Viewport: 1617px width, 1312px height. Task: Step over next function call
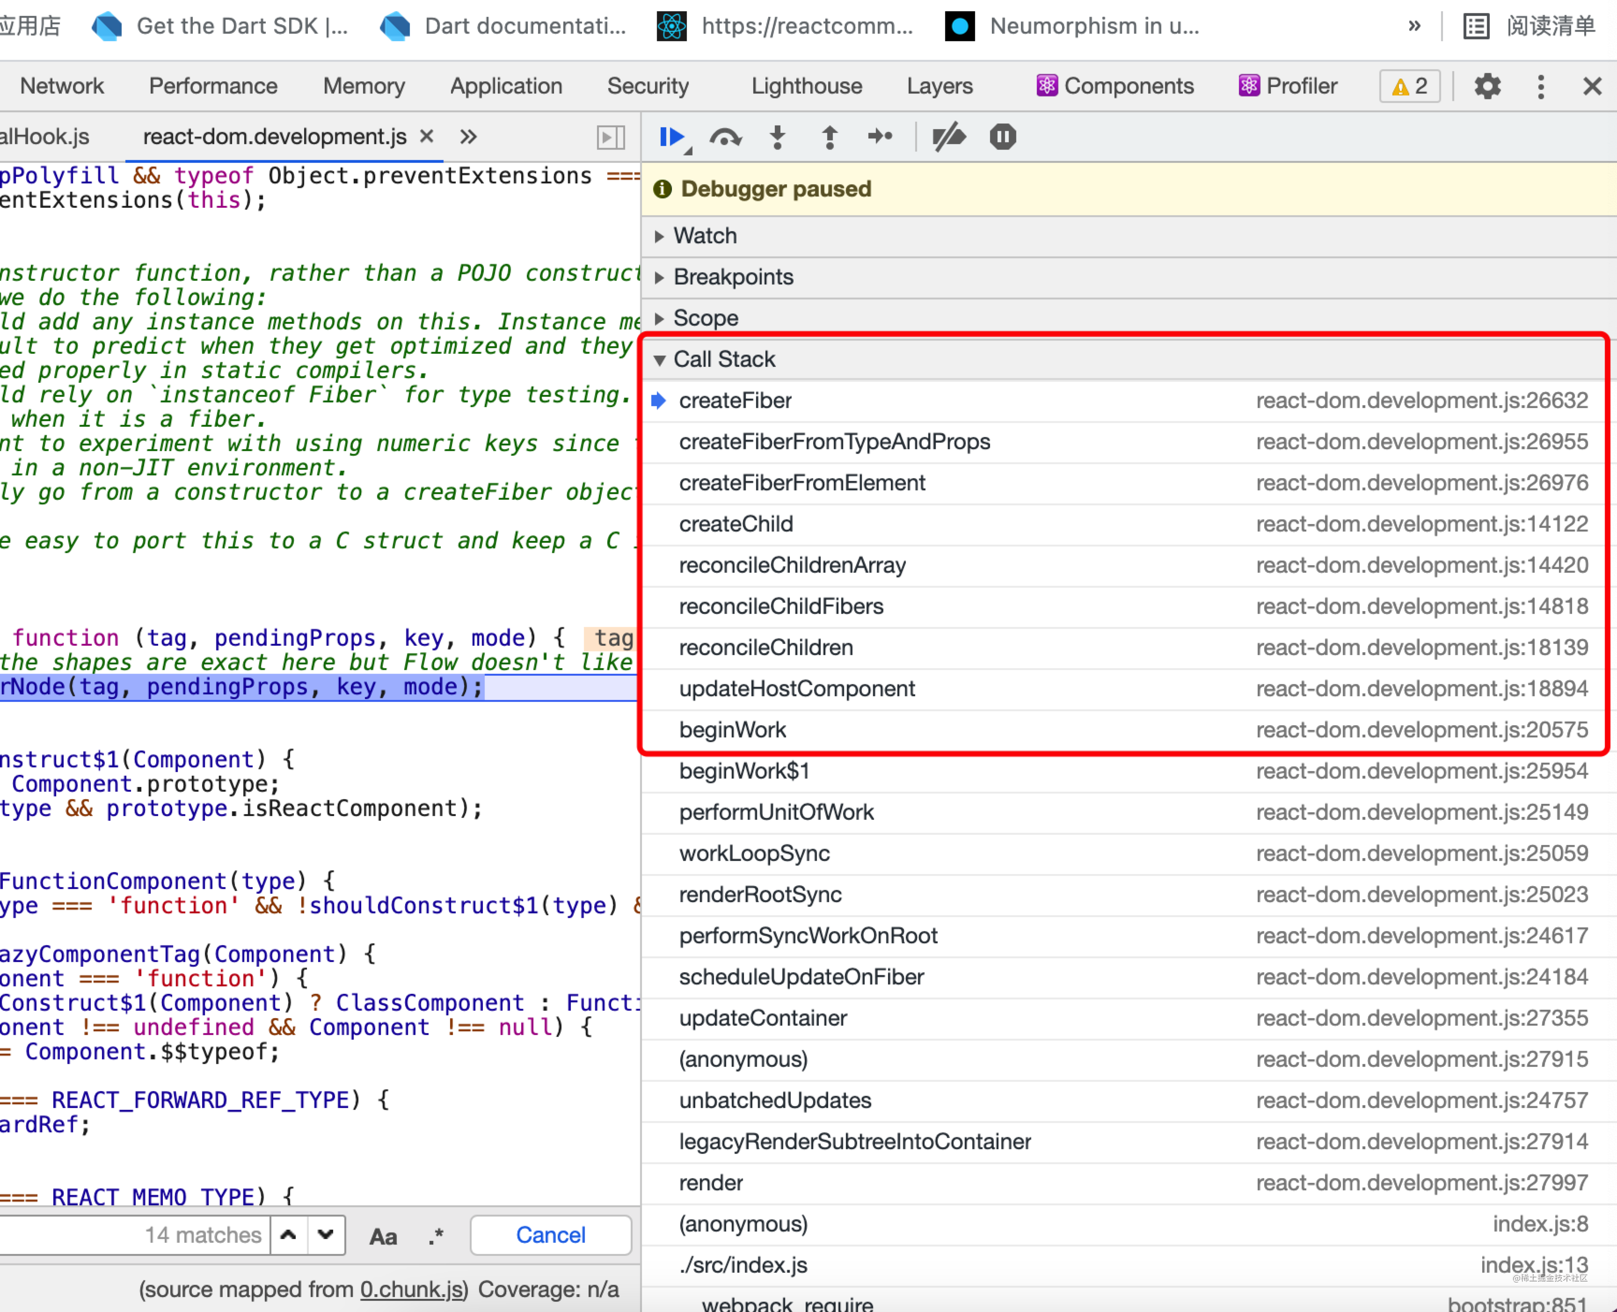pyautogui.click(x=725, y=138)
